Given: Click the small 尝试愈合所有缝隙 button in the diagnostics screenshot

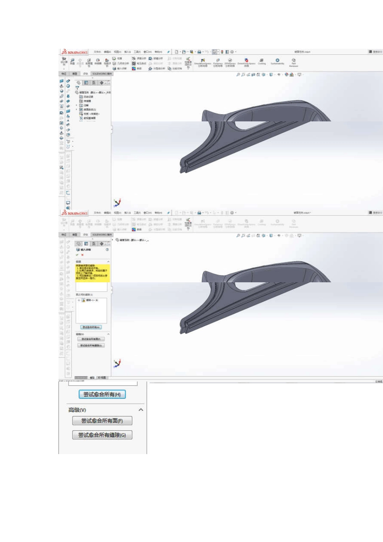Looking at the screenshot, I should click(91, 345).
